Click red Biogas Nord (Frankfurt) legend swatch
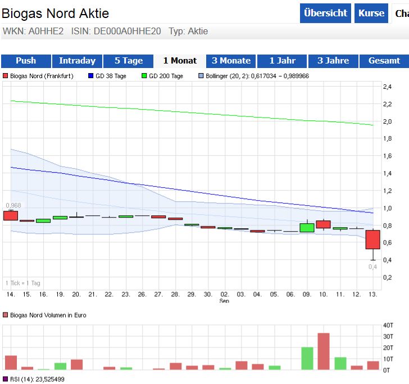409x384 pixels. click(x=6, y=76)
